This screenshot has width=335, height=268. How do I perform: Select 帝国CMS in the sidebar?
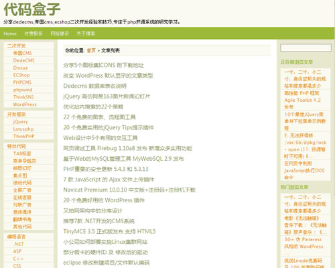(x=22, y=53)
